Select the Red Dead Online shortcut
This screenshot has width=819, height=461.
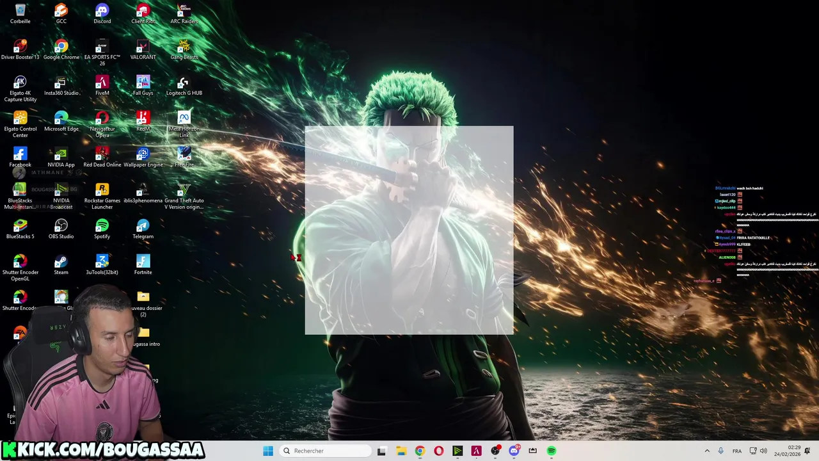point(102,158)
